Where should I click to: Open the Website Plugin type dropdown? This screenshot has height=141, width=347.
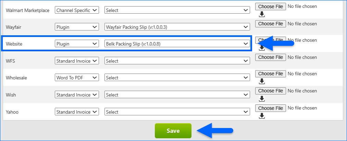click(77, 43)
